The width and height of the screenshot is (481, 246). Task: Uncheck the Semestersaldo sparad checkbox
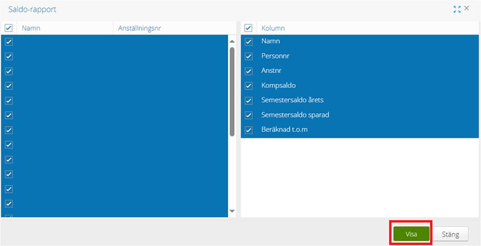[x=249, y=116]
